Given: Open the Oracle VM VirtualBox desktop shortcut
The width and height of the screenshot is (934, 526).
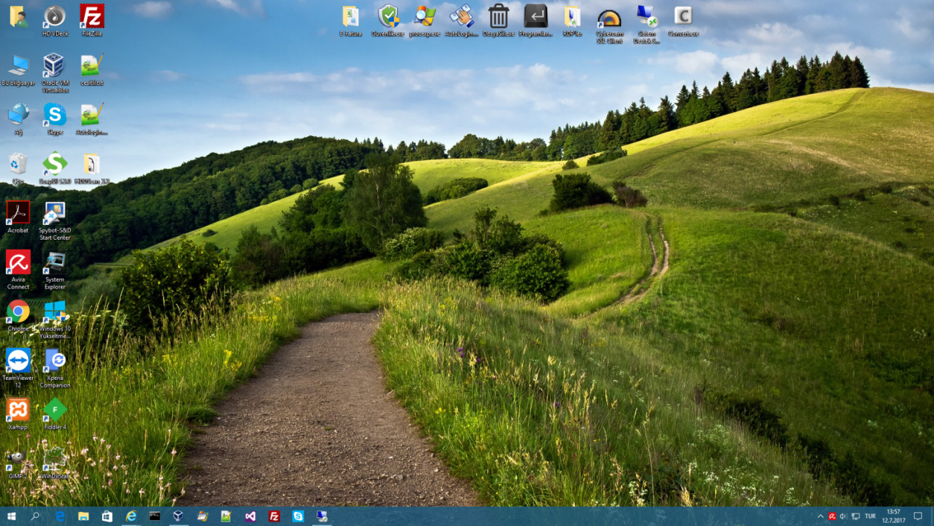Looking at the screenshot, I should pyautogui.click(x=55, y=73).
